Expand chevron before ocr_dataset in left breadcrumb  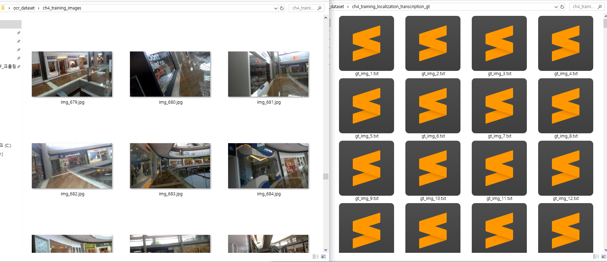9,8
